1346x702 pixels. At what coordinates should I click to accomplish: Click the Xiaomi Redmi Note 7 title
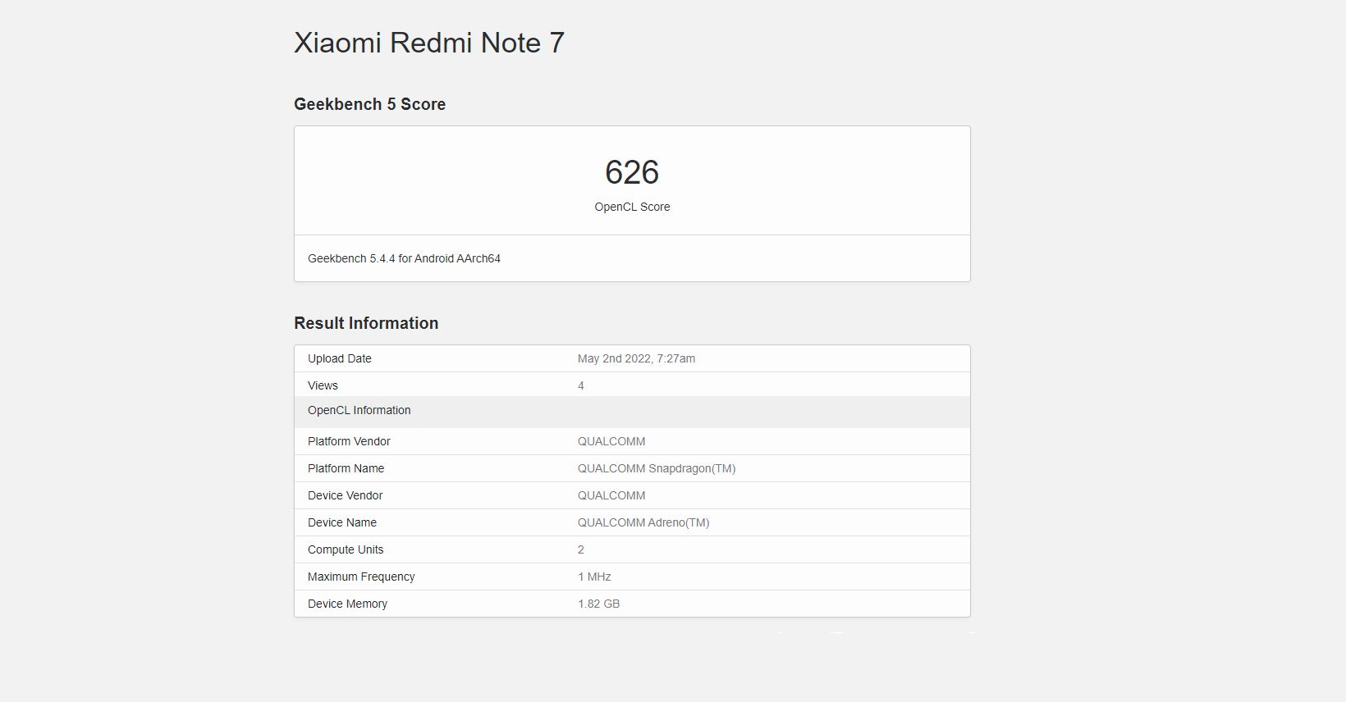point(429,43)
